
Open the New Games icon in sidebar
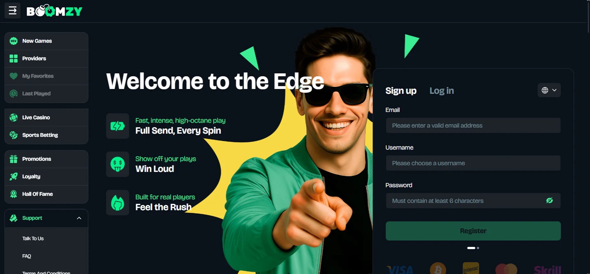(13, 41)
